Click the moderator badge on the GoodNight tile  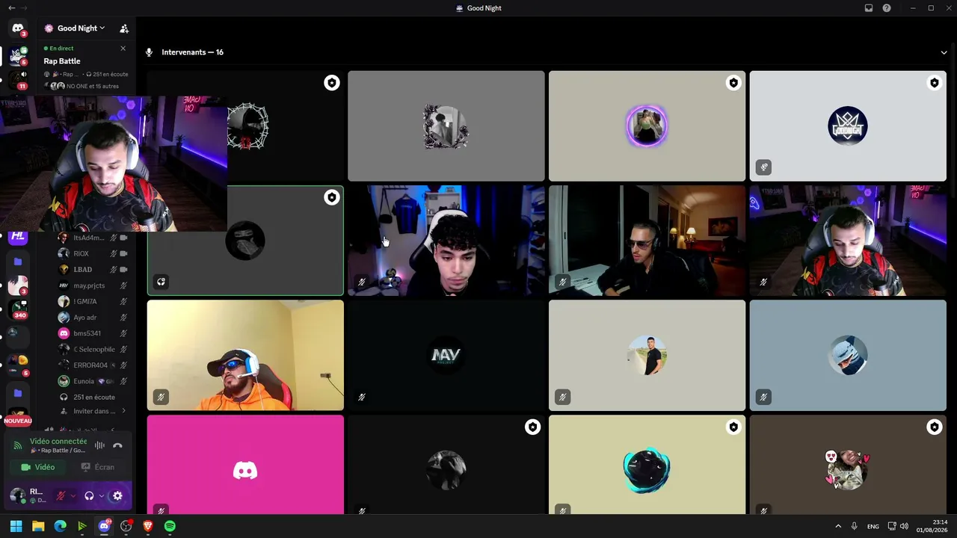tap(934, 83)
